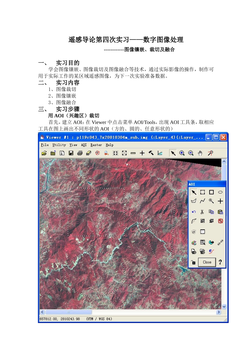Pick the polygon AOI drawing tool

(x=194, y=201)
